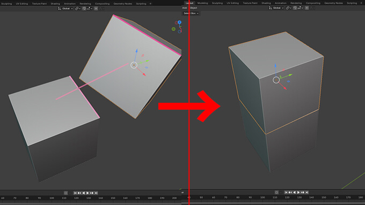This screenshot has height=205, width=365.
Task: Add new workspace with plus in right window
Action: coord(361,3)
